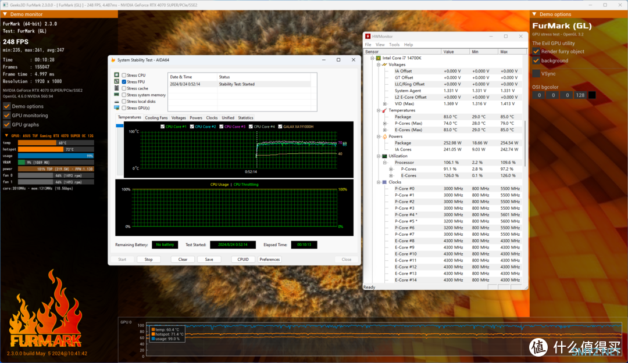Image resolution: width=628 pixels, height=363 pixels.
Task: Click the disk icon beside Stress local disks
Action: (x=116, y=101)
